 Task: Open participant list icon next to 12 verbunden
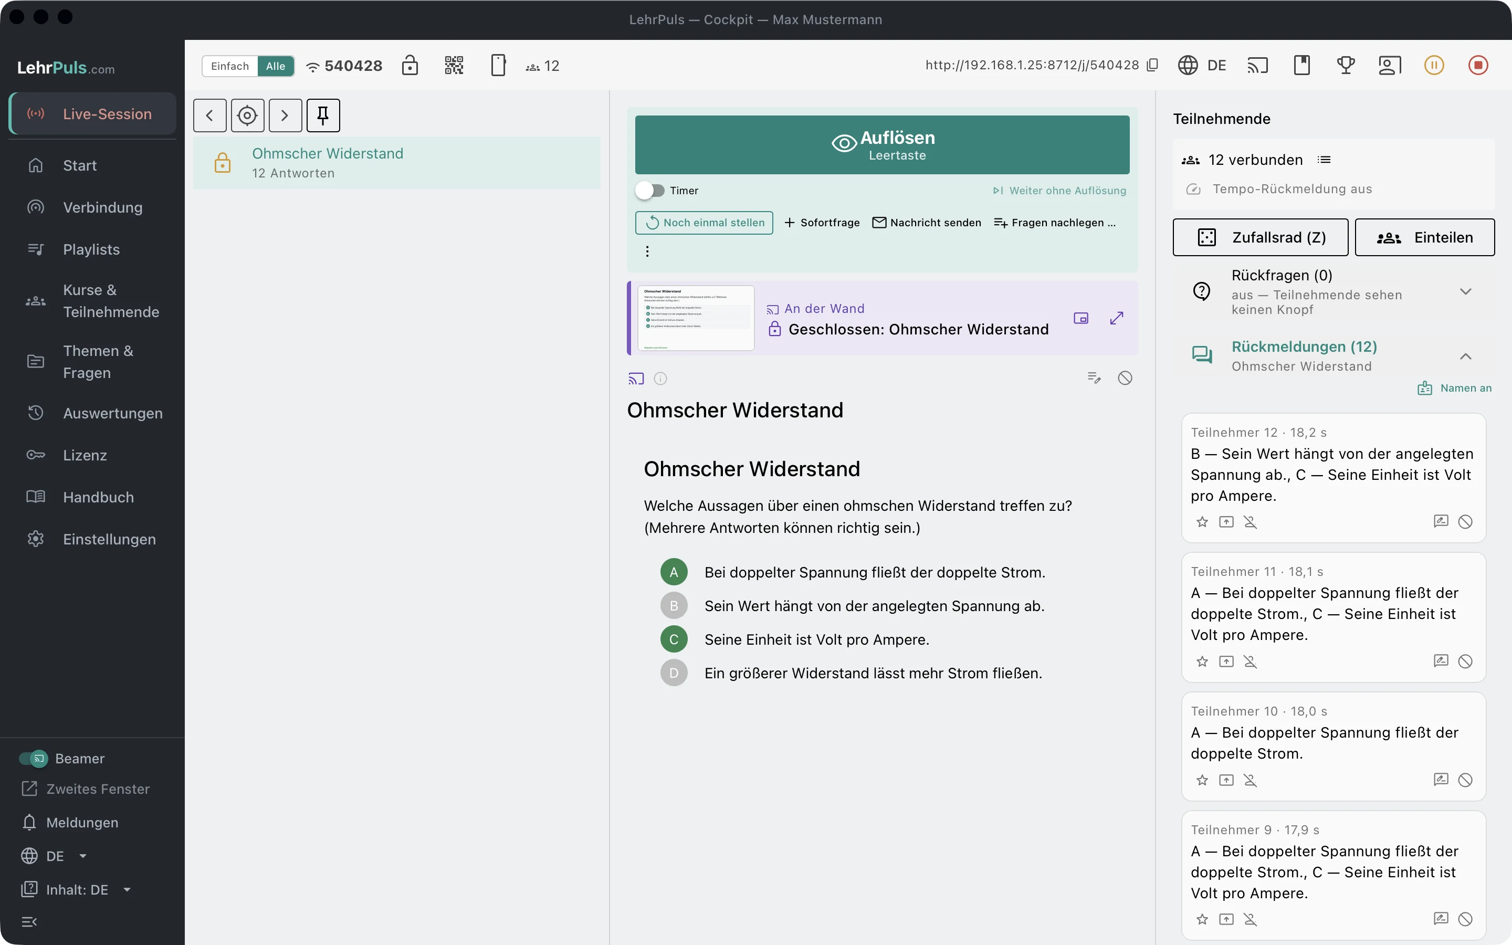1324,160
